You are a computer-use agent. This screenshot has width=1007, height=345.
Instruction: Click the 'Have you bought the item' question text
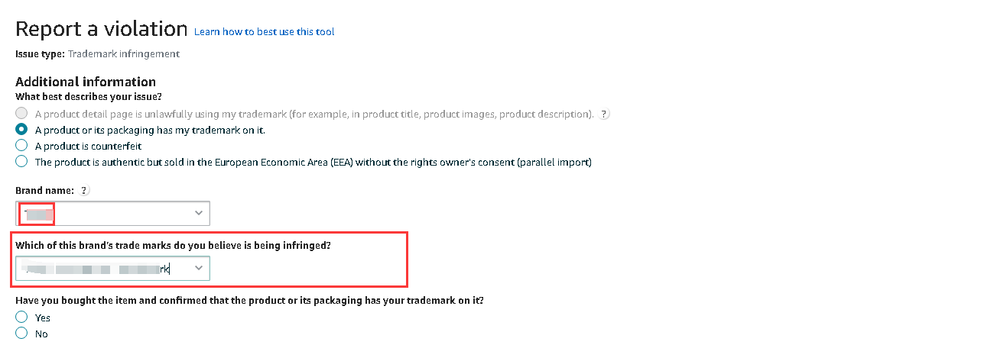pyautogui.click(x=249, y=301)
